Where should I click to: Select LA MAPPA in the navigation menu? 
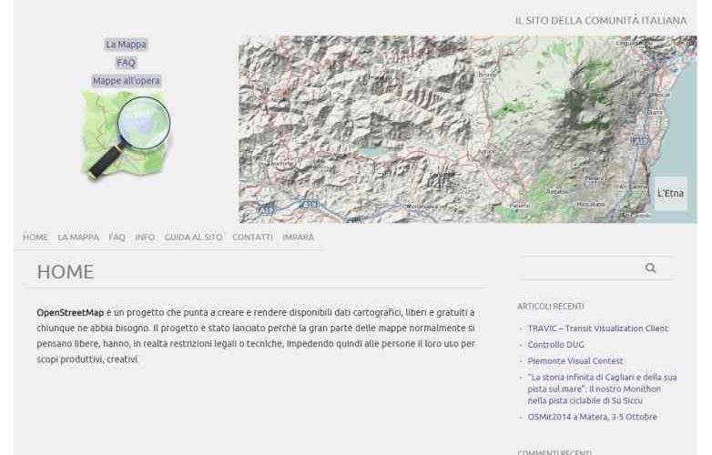pyautogui.click(x=78, y=238)
